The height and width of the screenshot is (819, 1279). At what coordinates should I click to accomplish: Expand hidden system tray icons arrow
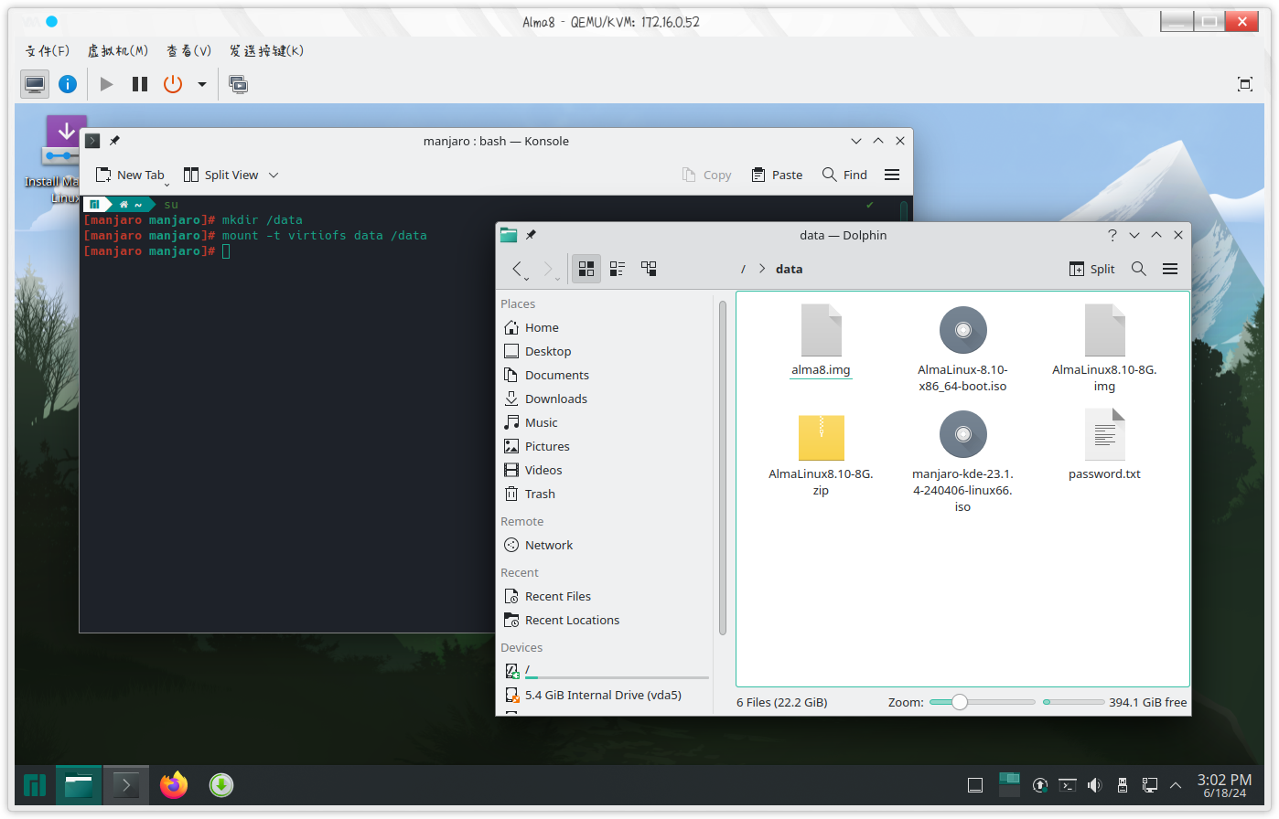(x=1176, y=784)
